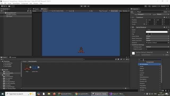The image size is (170, 96).
Task: Click the scale constrain proportions link icon
Action: click(144, 24)
